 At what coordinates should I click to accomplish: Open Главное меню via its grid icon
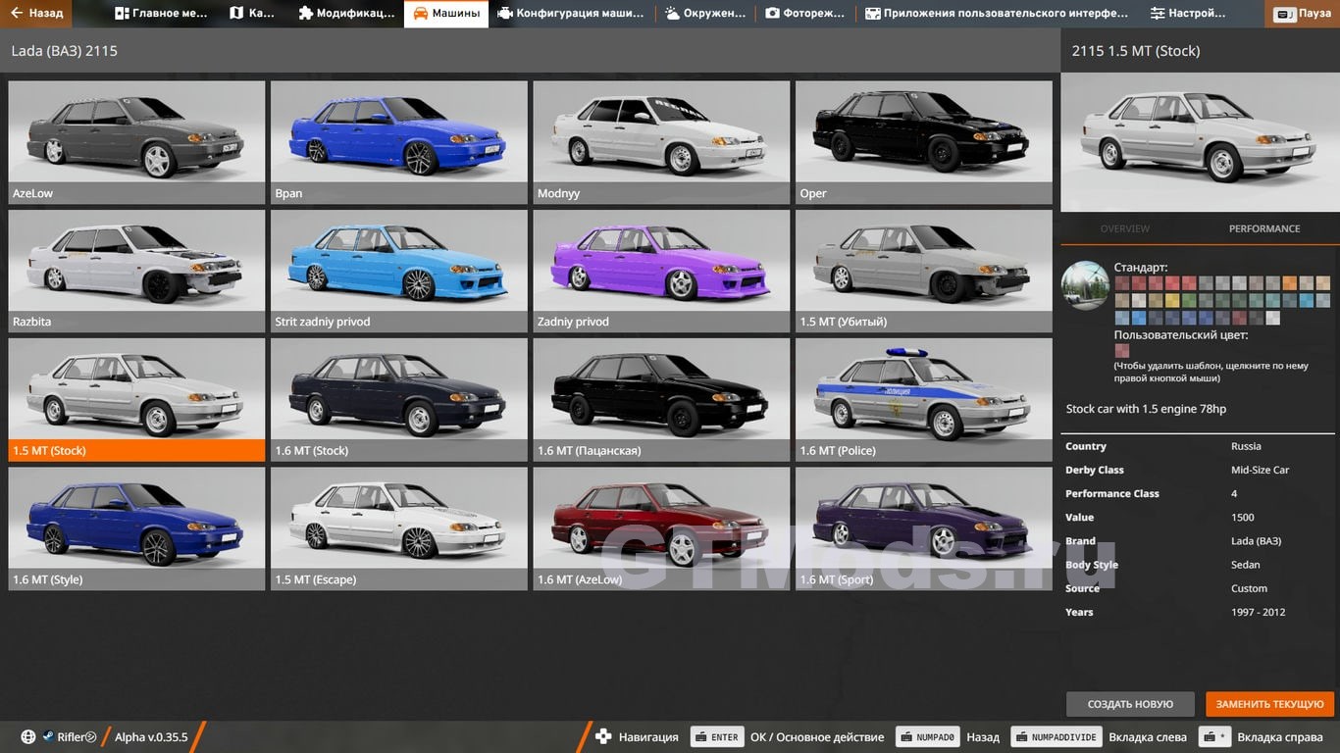(122, 14)
